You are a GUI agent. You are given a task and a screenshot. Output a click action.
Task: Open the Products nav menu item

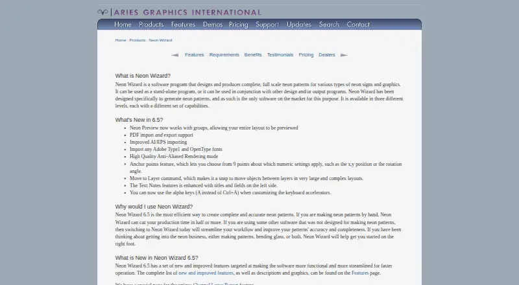click(151, 25)
